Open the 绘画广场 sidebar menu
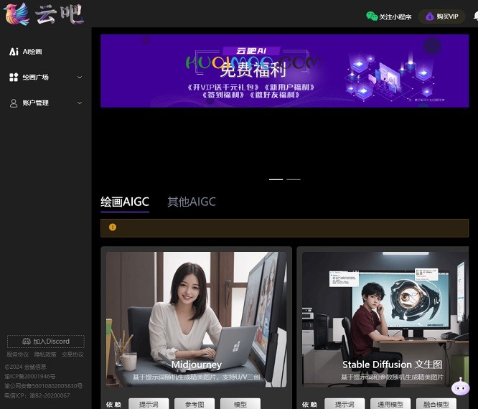The height and width of the screenshot is (409, 478). (x=46, y=77)
